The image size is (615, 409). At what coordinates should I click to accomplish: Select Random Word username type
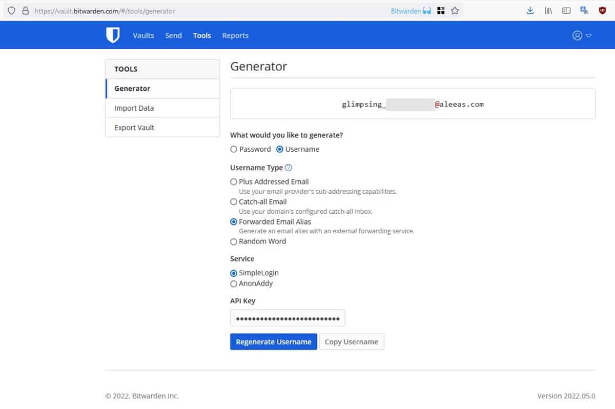pyautogui.click(x=234, y=241)
